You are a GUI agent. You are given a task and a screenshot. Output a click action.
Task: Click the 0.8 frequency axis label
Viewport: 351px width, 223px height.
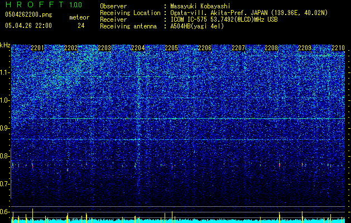point(4,156)
